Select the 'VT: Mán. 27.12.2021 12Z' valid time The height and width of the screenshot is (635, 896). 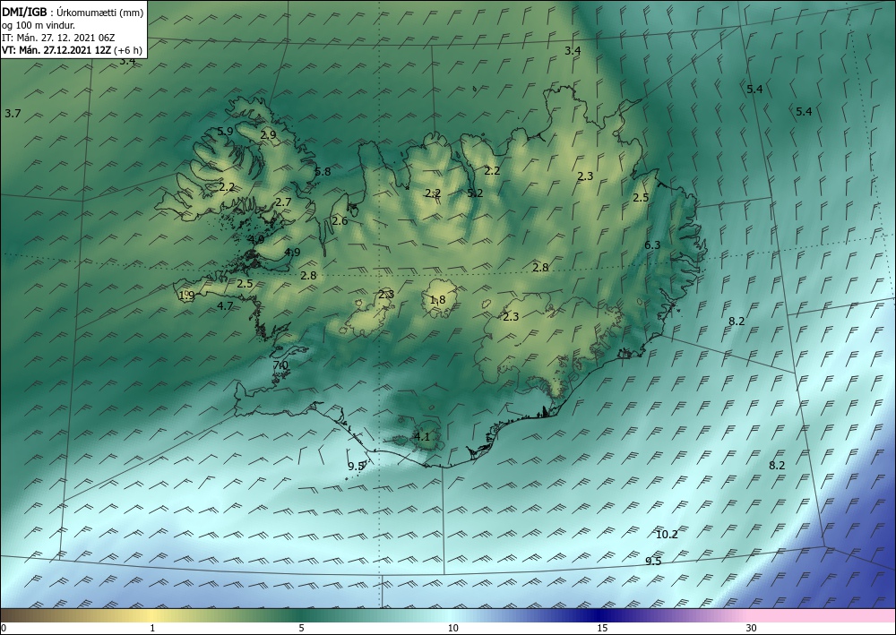point(56,50)
